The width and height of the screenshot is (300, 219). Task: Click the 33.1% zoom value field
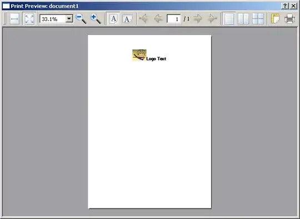tap(53, 19)
